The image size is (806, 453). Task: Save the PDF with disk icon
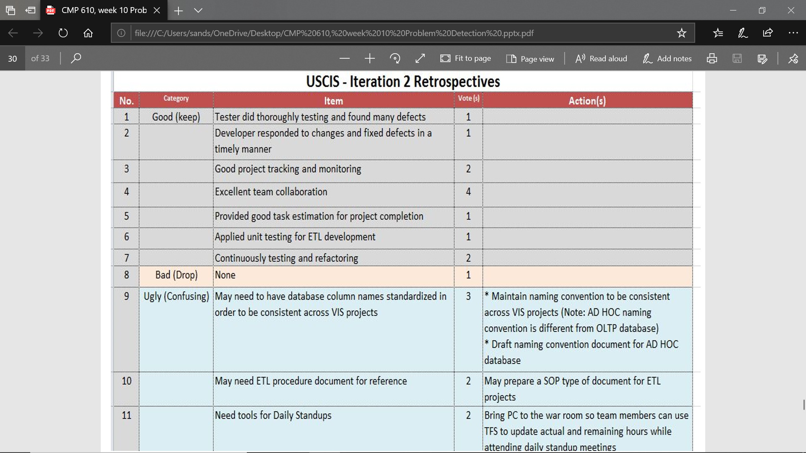[737, 58]
